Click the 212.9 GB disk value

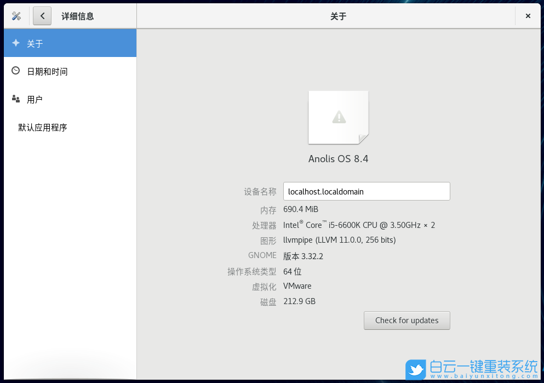[x=299, y=301]
